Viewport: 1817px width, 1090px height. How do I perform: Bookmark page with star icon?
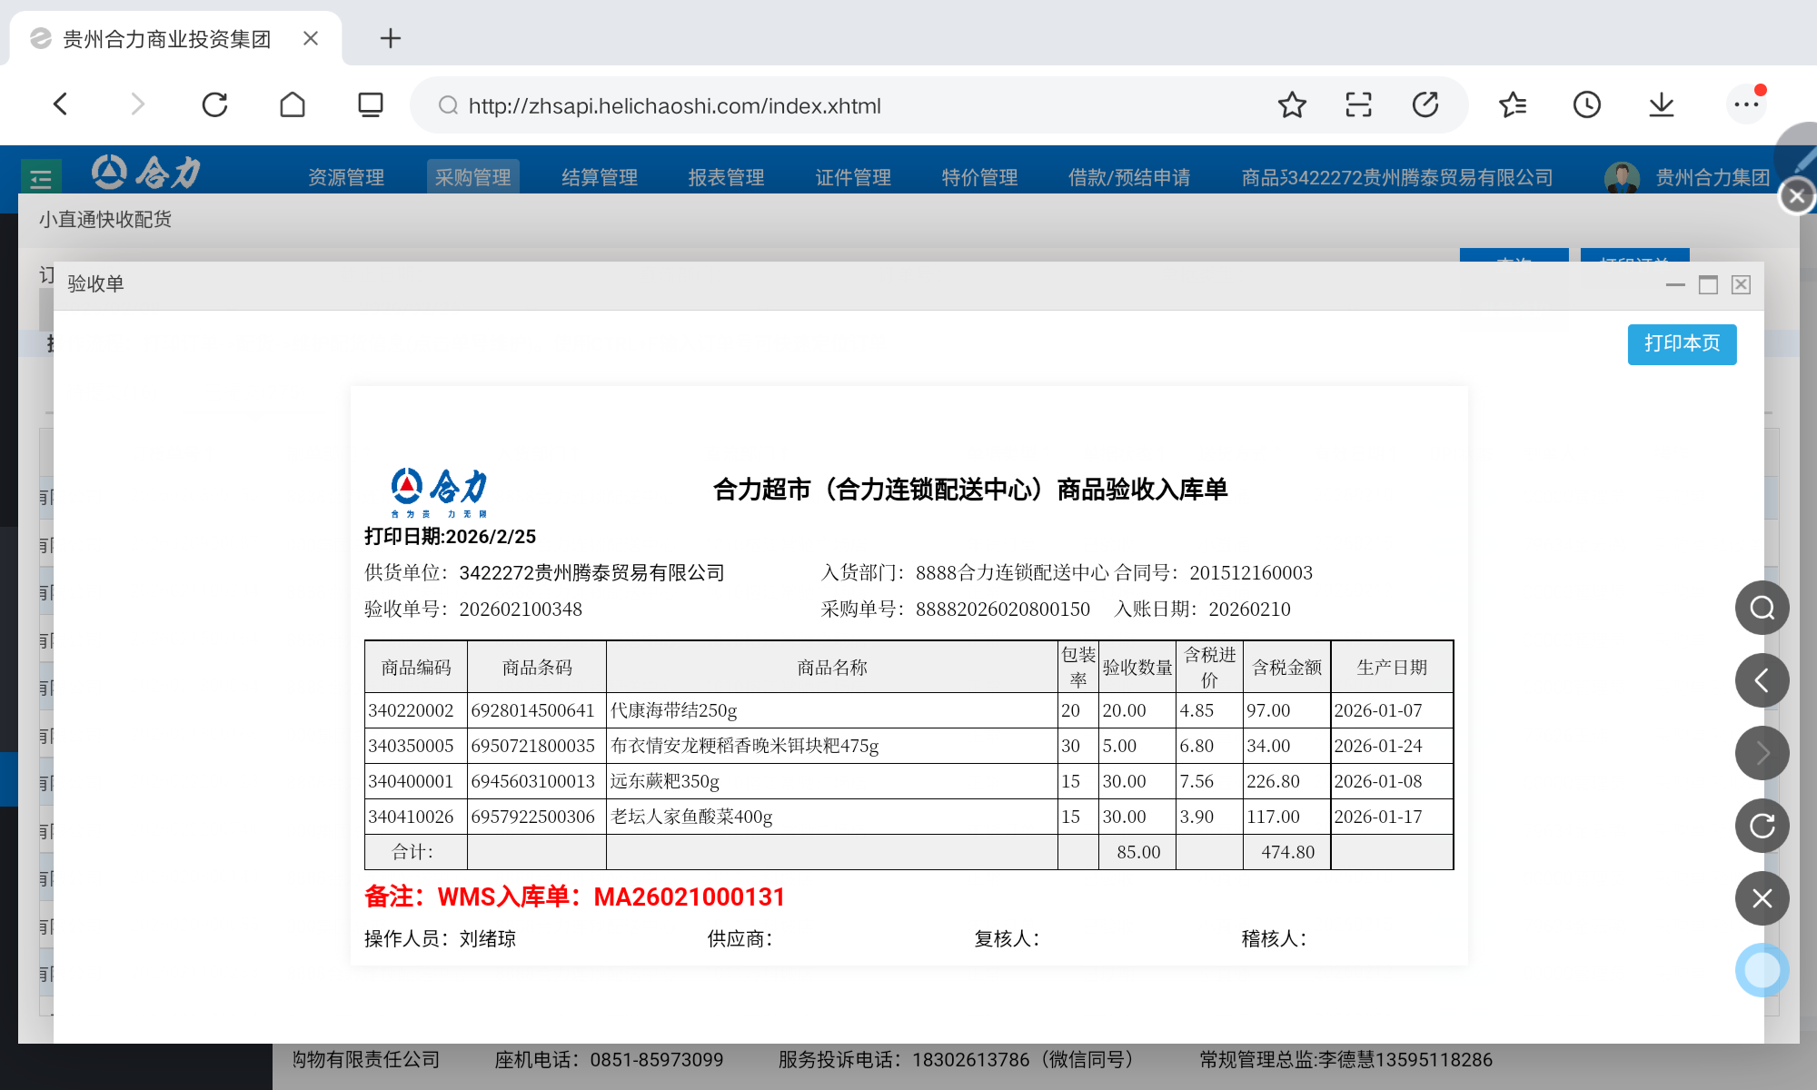[x=1292, y=105]
